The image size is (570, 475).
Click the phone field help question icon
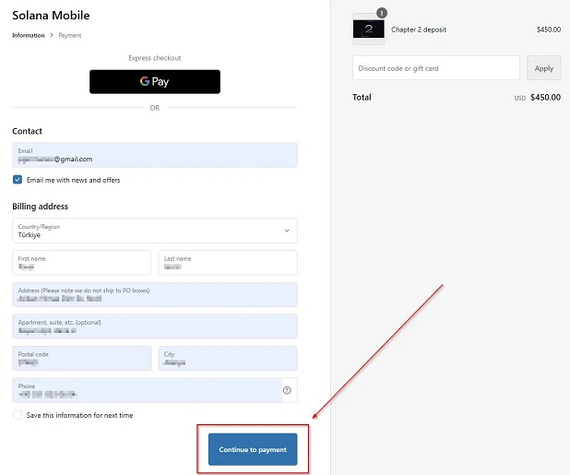click(287, 390)
